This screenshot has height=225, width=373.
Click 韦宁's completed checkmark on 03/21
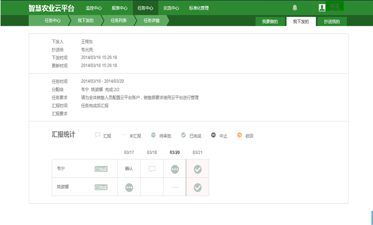coord(198,169)
